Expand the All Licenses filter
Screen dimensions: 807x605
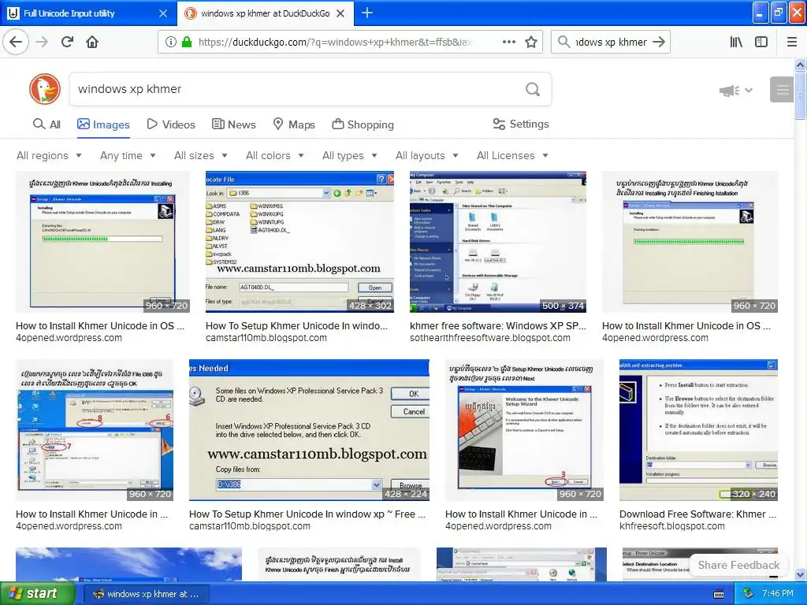[x=512, y=155]
